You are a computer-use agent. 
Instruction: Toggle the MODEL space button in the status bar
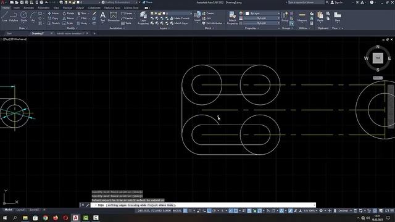(x=177, y=211)
